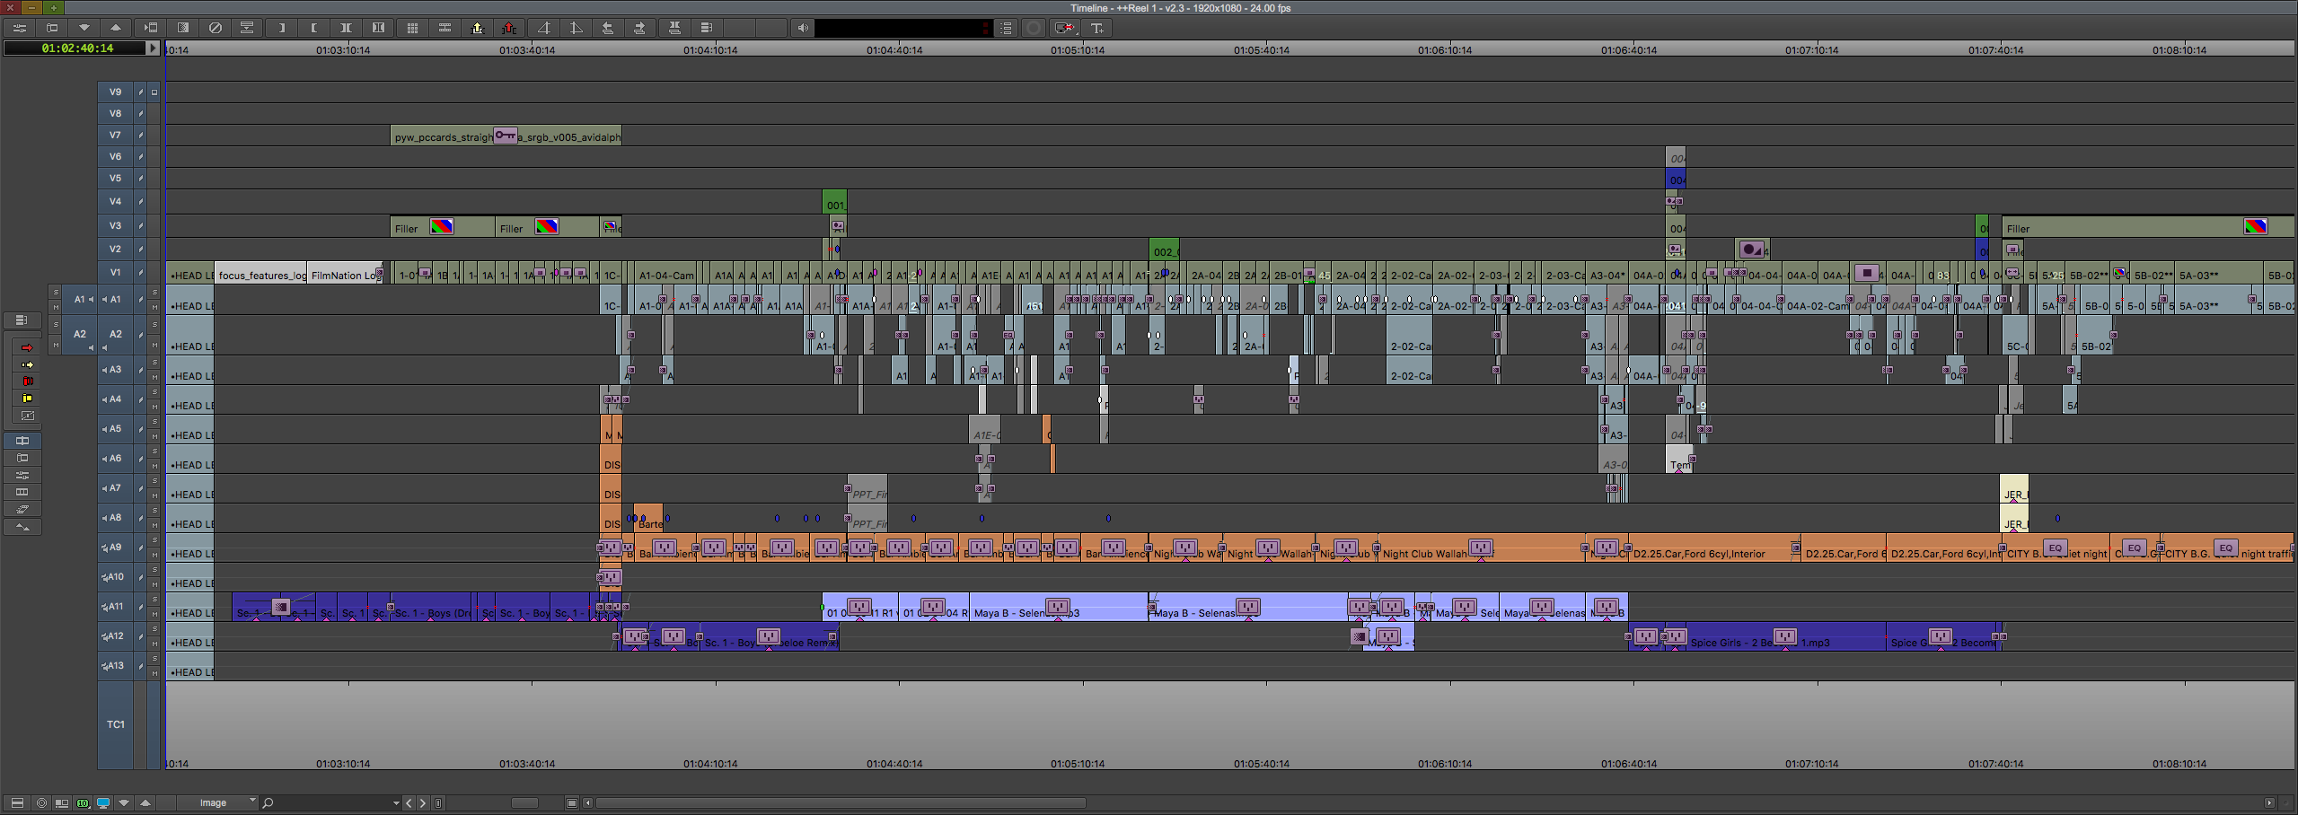Open the Title tool T icon
The height and width of the screenshot is (815, 2298).
pos(1097,28)
